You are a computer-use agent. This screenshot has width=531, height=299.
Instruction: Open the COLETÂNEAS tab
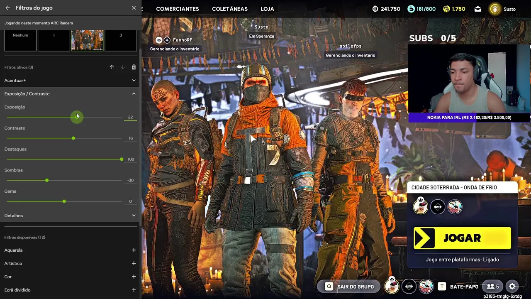tap(230, 9)
